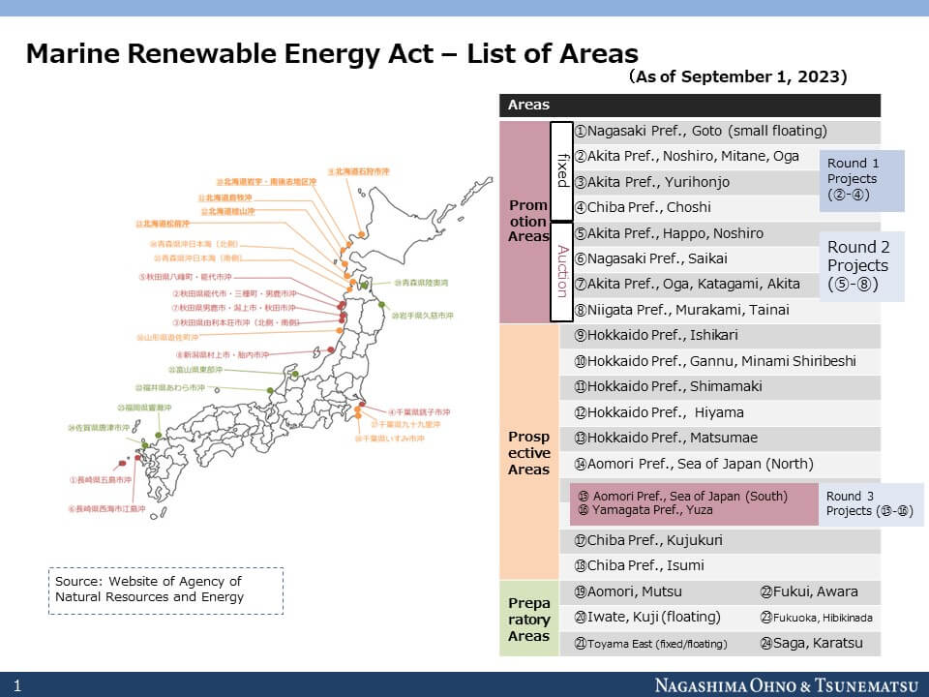The image size is (929, 697).
Task: Select Nagasaki Pref., Goto row
Action: (x=727, y=131)
